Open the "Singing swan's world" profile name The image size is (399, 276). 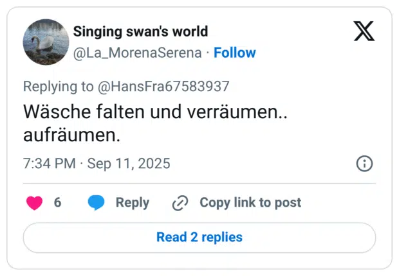140,31
